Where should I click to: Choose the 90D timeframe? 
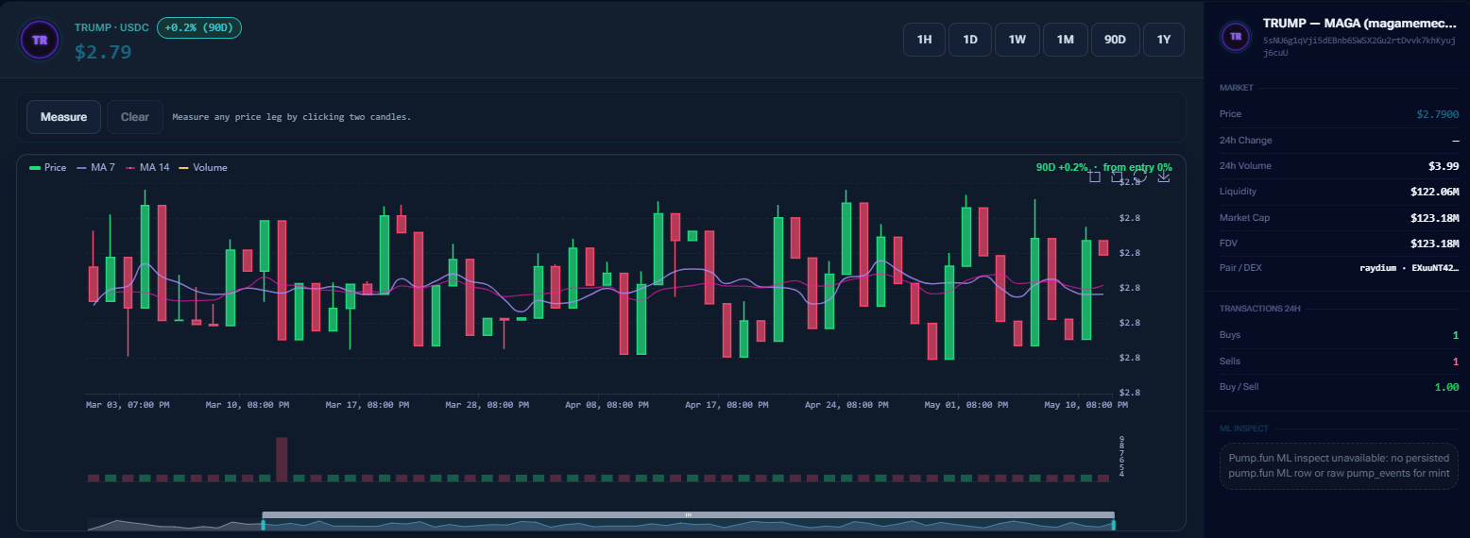[1116, 40]
